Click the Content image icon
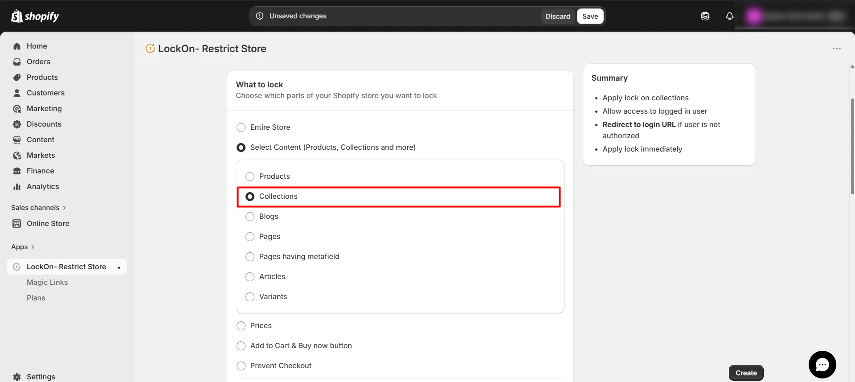Screen dimensions: 855x382 tap(17, 140)
